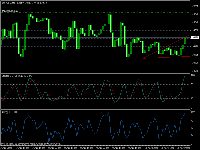
Task: Click the Stoch panel's 30 scale label
Action: [x=192, y=98]
